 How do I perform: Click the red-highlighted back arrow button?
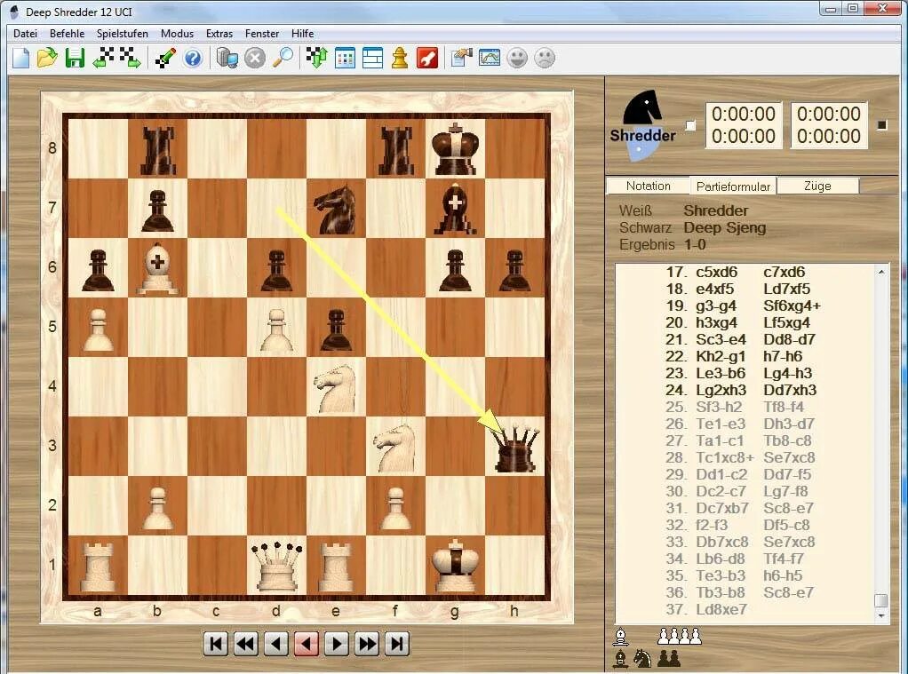click(306, 643)
